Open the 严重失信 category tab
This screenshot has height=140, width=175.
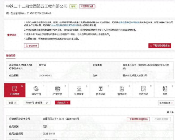[x=58, y=90]
